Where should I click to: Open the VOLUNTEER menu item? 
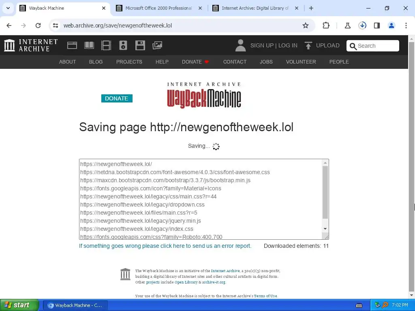[301, 62]
